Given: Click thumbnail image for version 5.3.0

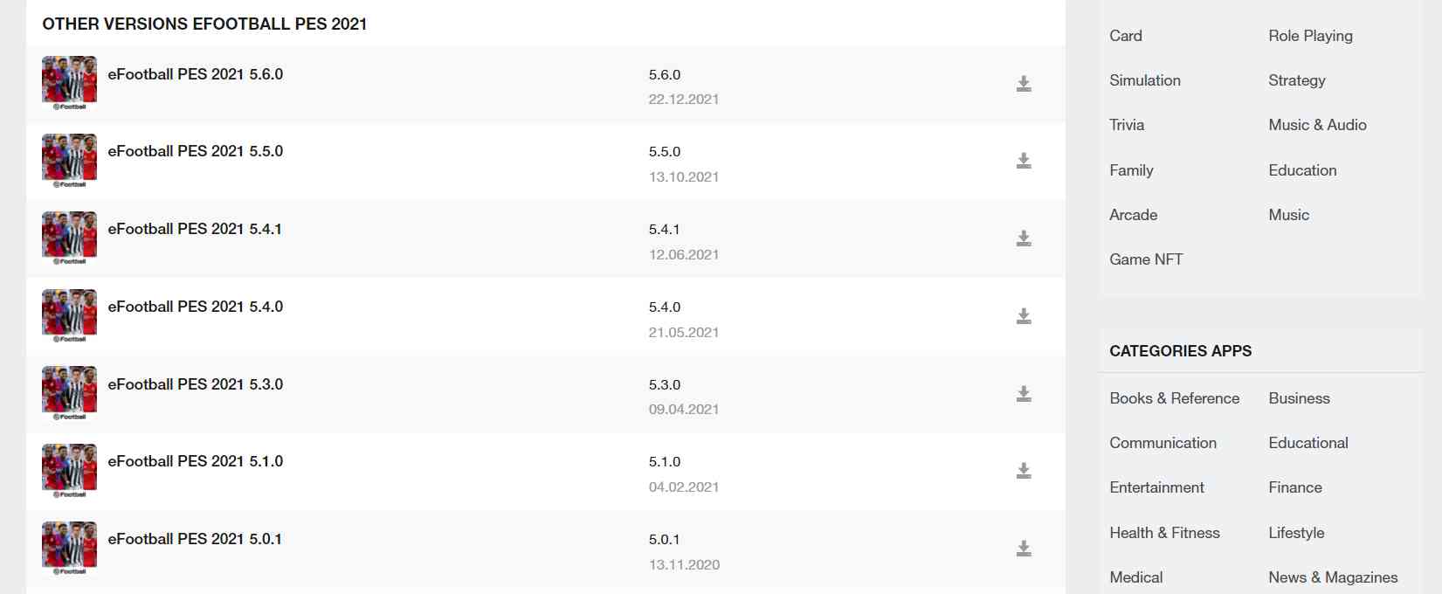Looking at the screenshot, I should point(69,393).
